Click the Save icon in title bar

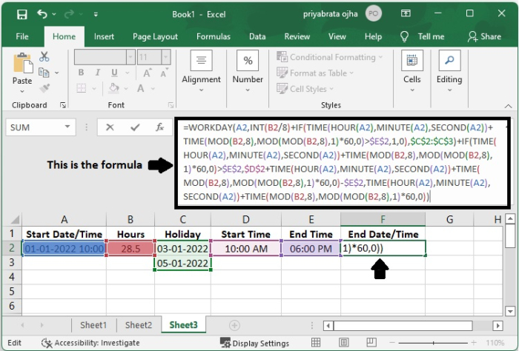[22, 14]
